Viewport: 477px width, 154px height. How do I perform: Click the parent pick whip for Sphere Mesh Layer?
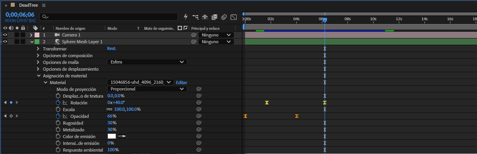(193, 42)
